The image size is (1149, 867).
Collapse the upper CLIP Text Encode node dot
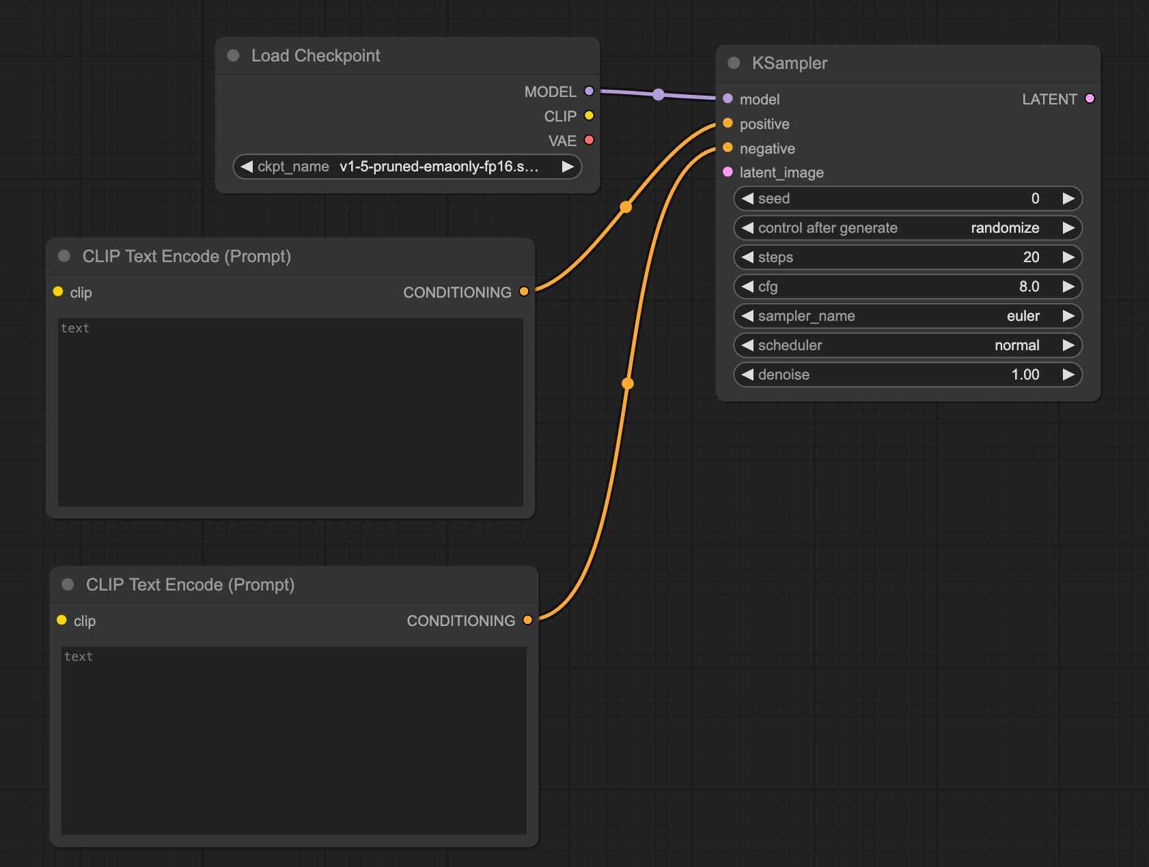[x=64, y=256]
